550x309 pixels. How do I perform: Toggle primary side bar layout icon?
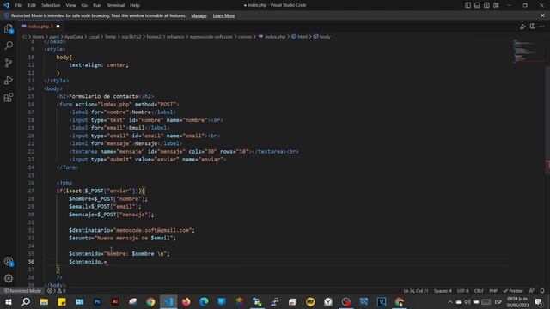click(467, 5)
